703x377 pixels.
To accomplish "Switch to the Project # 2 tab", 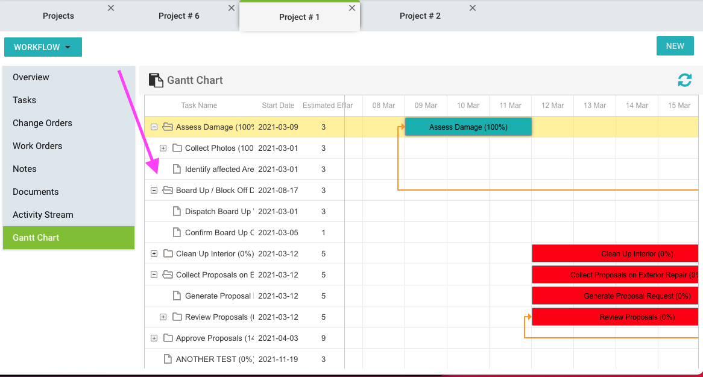I will (420, 16).
